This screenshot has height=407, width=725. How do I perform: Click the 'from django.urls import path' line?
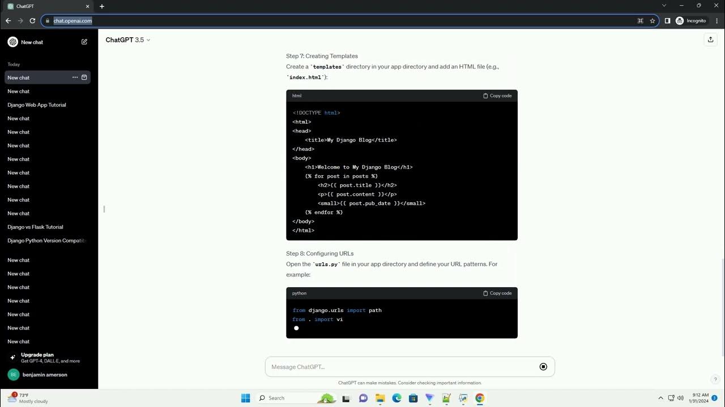pyautogui.click(x=337, y=310)
